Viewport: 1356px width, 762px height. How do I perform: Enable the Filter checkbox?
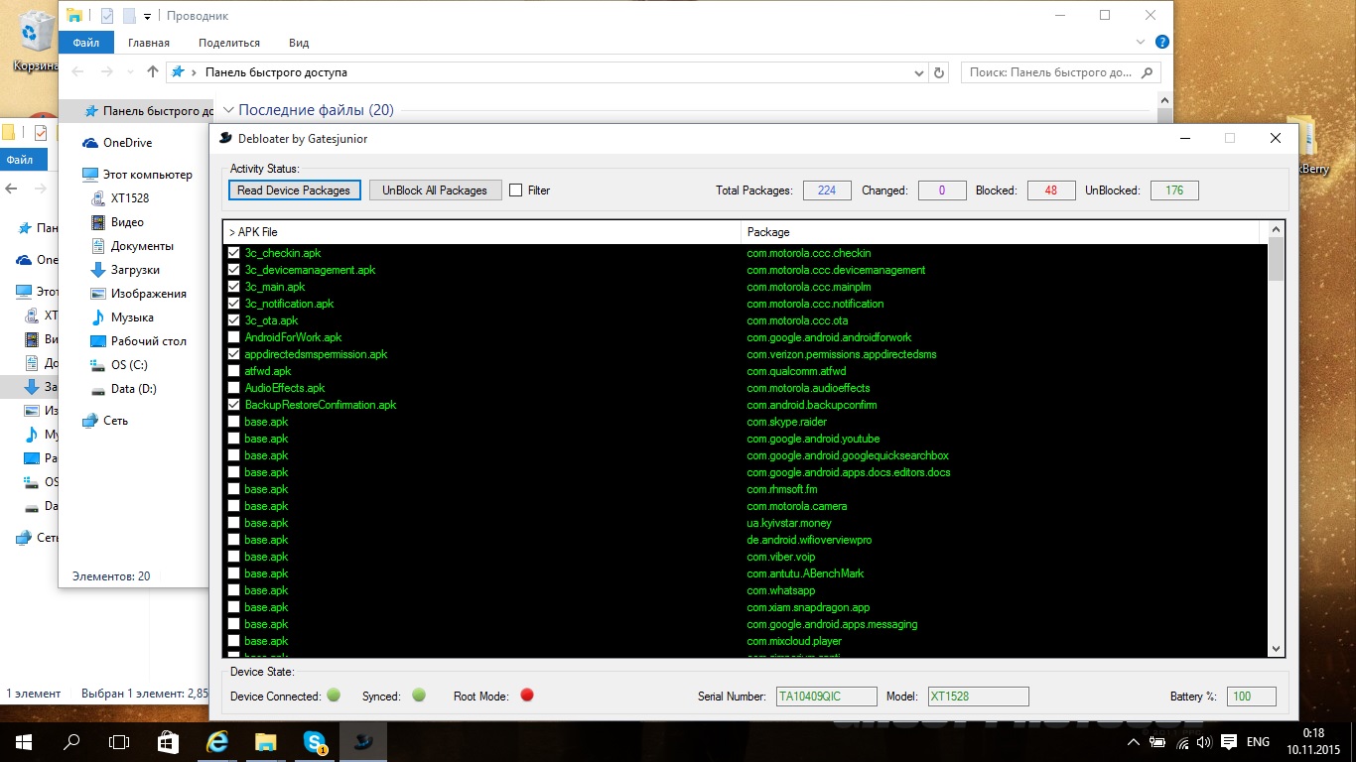tap(516, 190)
